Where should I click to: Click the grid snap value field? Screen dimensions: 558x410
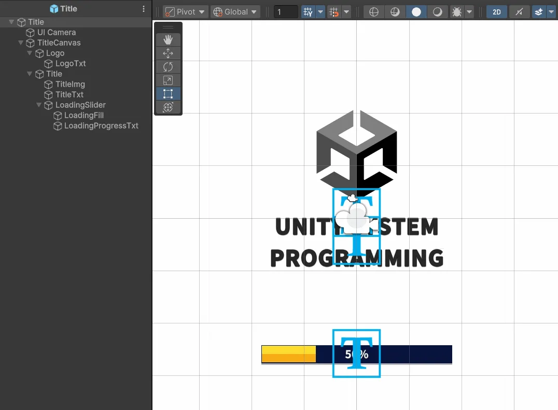click(x=286, y=12)
